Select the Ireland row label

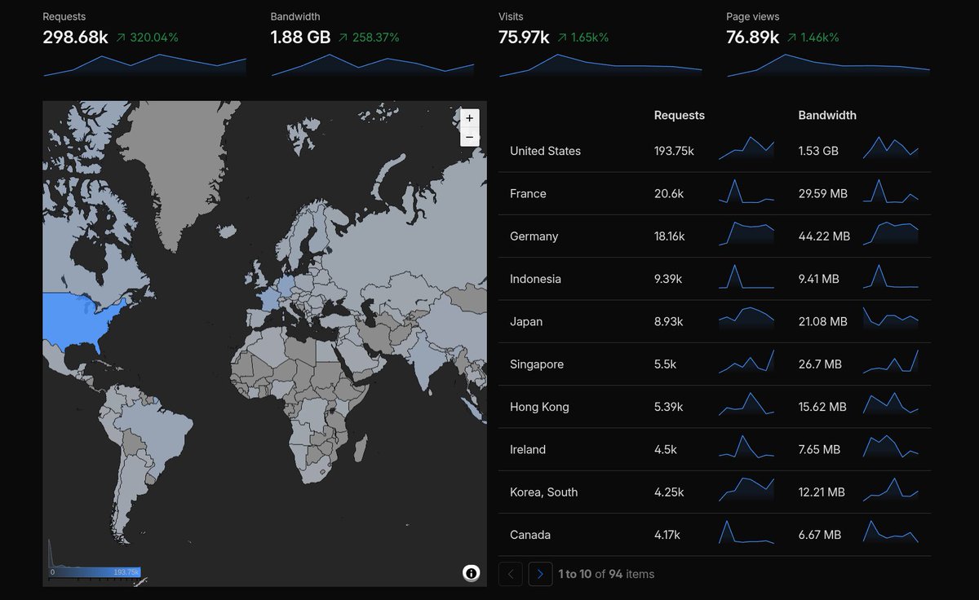(528, 449)
